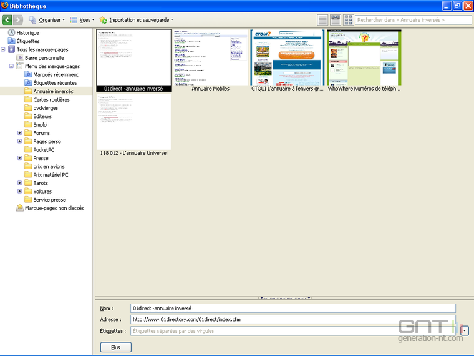Open Marque-pages non classés
Image resolution: width=474 pixels, height=356 pixels.
[x=50, y=208]
